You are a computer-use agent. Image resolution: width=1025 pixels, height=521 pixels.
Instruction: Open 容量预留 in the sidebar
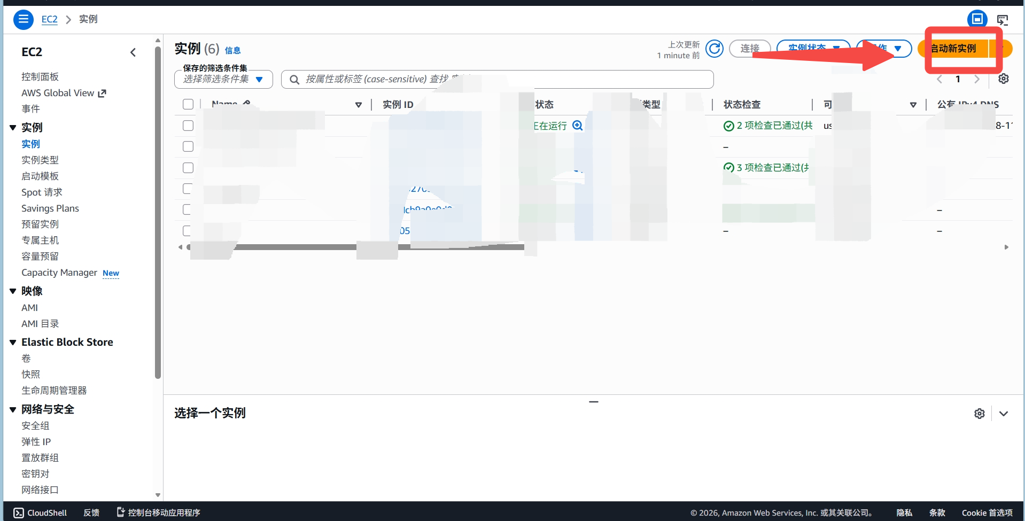coord(40,256)
